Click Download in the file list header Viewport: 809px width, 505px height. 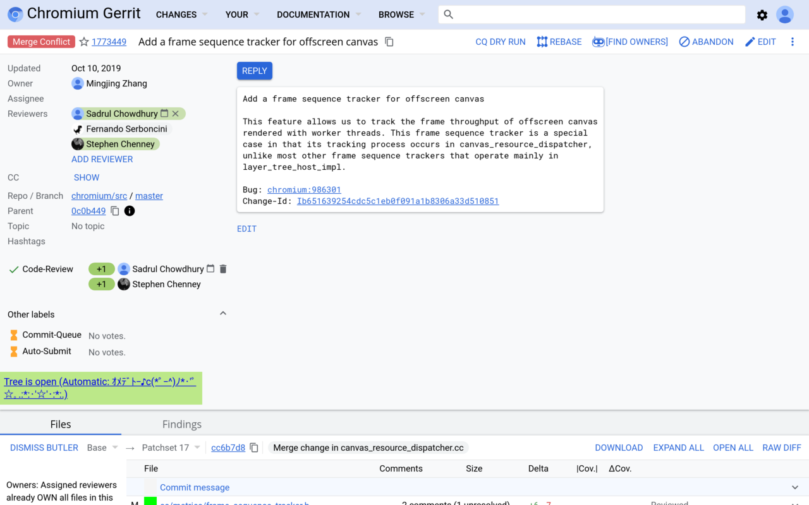[x=619, y=448]
